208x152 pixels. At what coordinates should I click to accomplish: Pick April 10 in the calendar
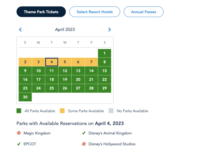pyautogui.click(x=38, y=71)
